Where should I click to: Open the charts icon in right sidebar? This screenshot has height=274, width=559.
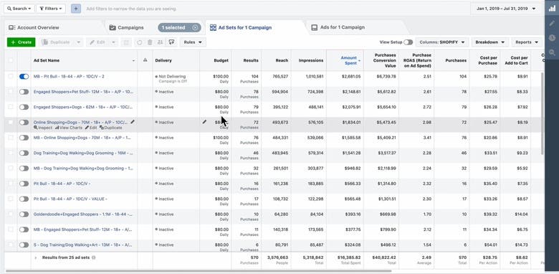552,9
